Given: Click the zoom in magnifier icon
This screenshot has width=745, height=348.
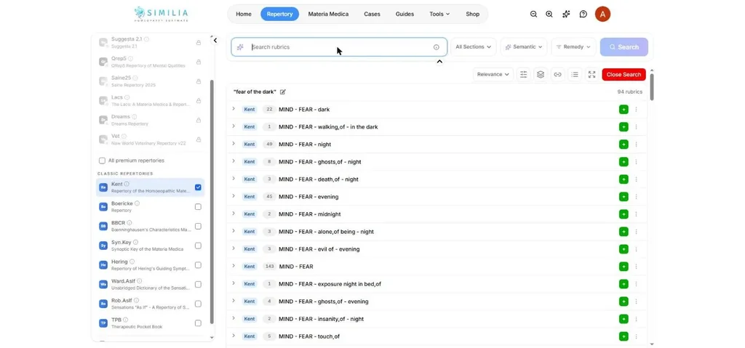Looking at the screenshot, I should coord(549,15).
